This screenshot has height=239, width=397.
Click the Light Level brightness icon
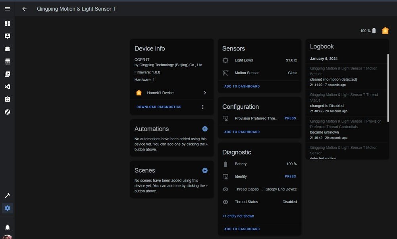[225, 60]
